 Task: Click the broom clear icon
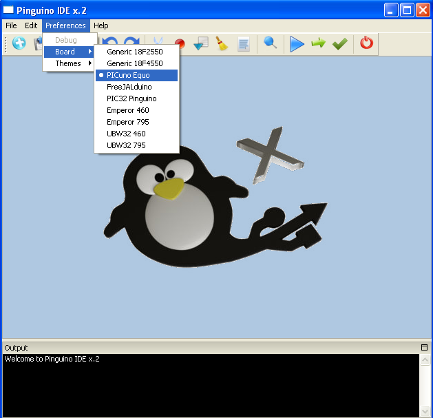tap(222, 44)
